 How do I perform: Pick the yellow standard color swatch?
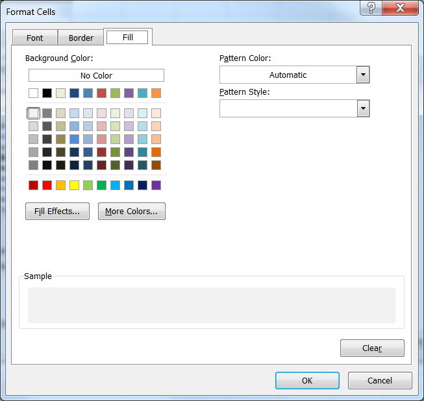75,186
